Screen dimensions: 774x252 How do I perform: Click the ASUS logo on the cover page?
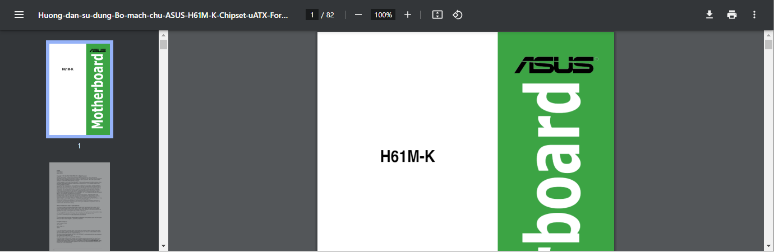click(x=555, y=64)
